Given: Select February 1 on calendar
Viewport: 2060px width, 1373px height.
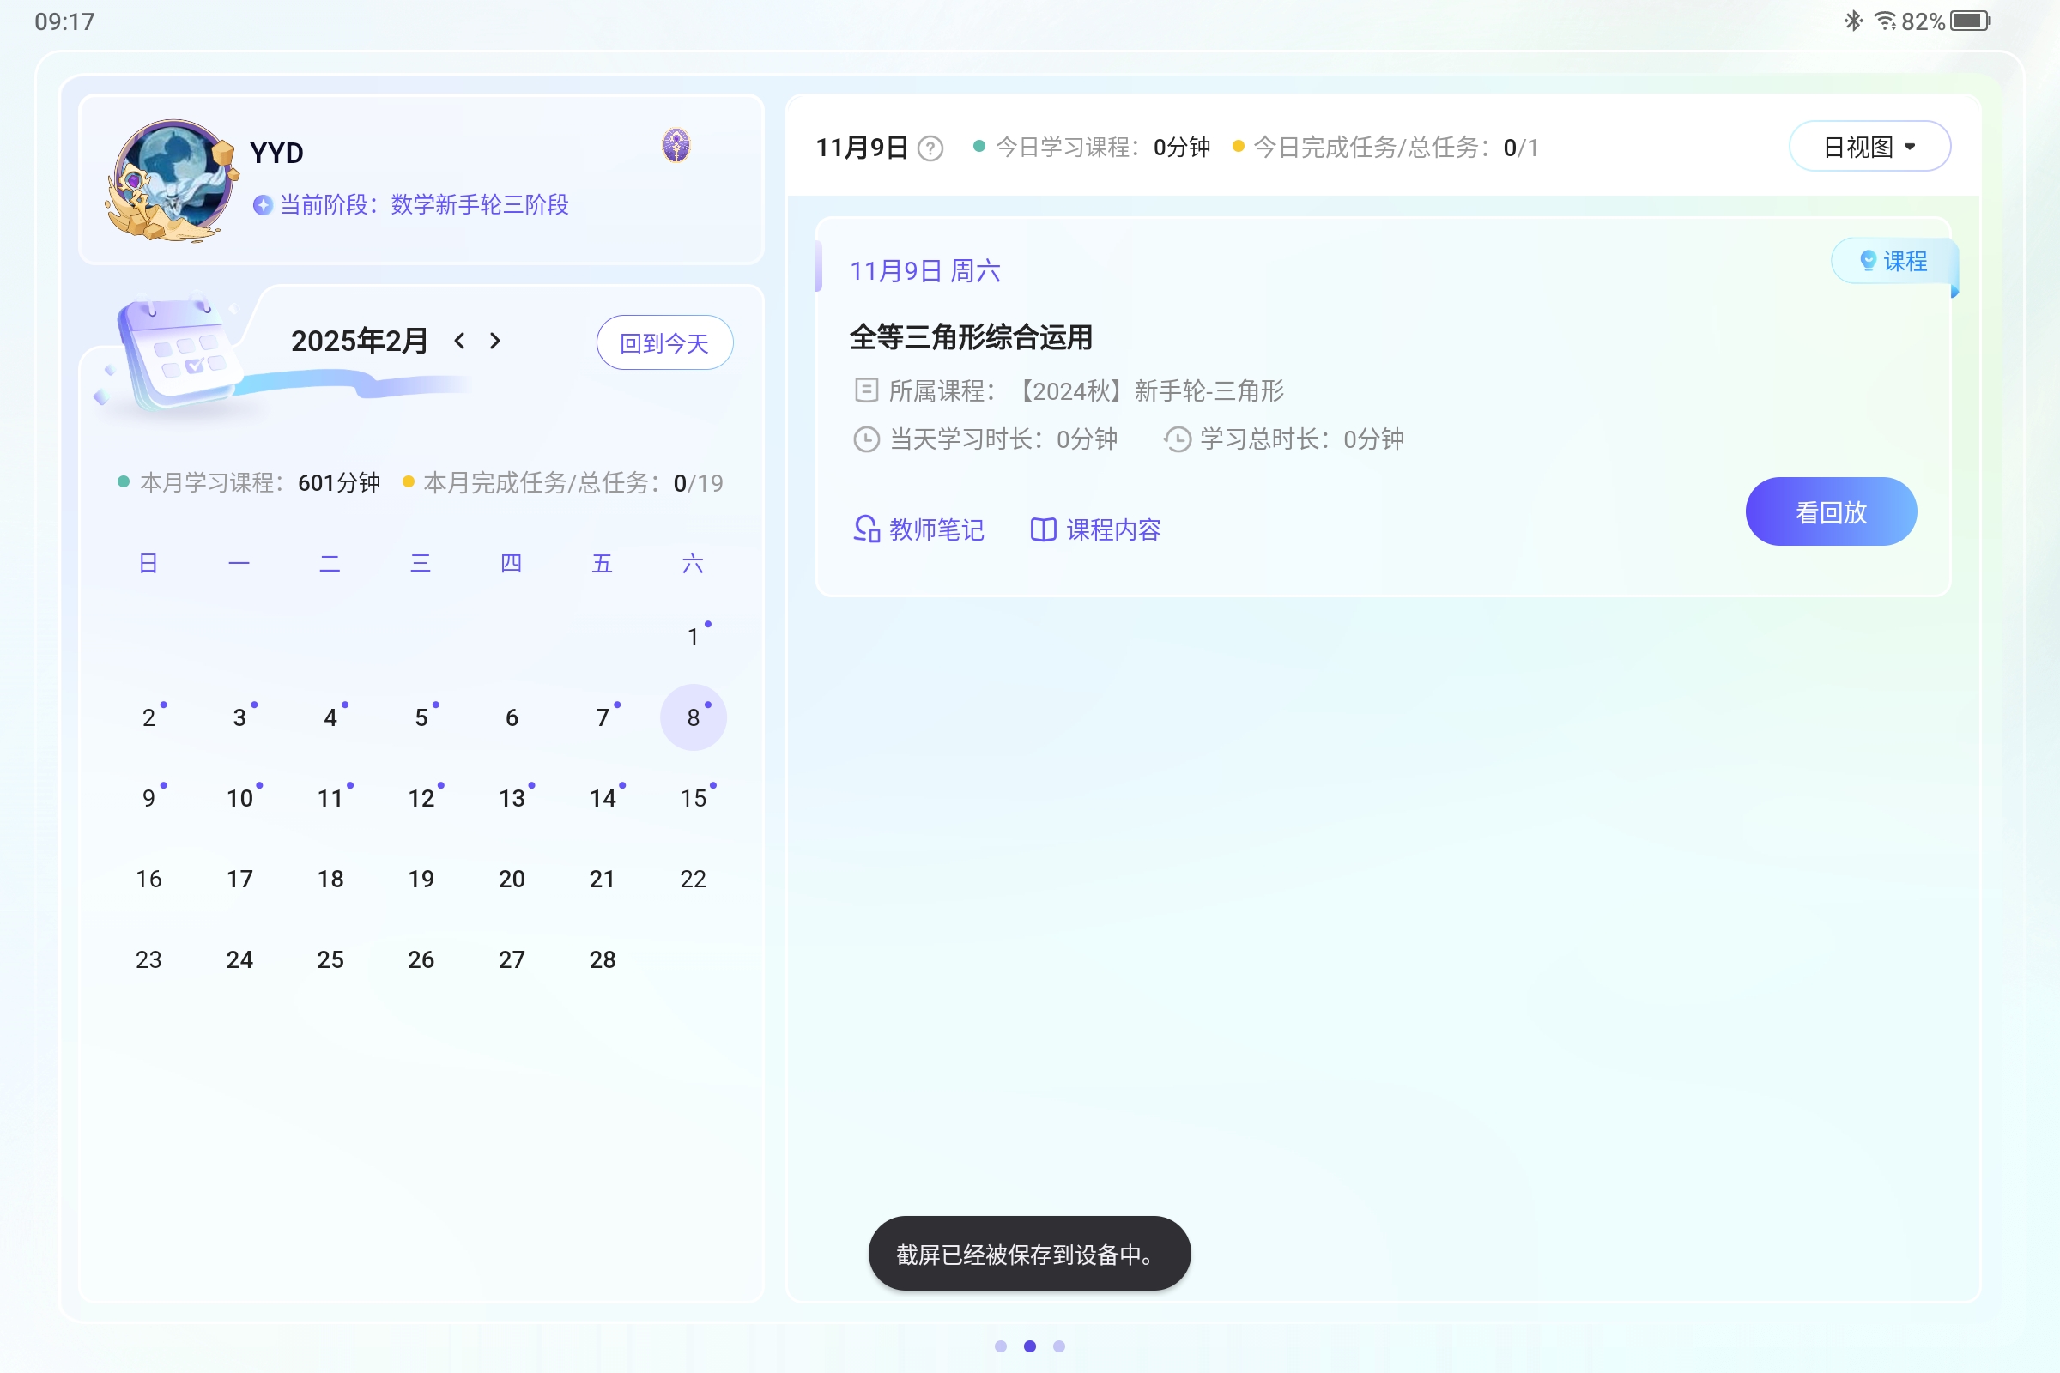Looking at the screenshot, I should pos(694,637).
